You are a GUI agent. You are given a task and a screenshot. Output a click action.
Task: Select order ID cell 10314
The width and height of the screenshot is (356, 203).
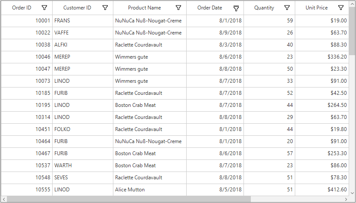click(27, 117)
